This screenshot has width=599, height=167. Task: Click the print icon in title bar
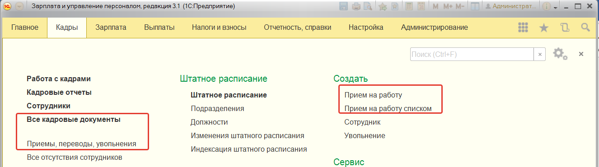(x=356, y=6)
